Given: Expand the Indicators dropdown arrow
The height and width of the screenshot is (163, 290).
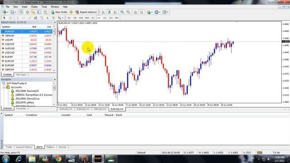Looking at the screenshot, I should (152, 12).
